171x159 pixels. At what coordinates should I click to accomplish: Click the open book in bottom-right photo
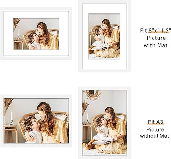tap(103, 142)
